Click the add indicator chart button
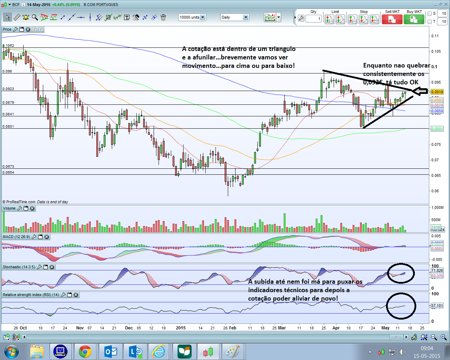The width and height of the screenshot is (450, 360). pyautogui.click(x=270, y=17)
